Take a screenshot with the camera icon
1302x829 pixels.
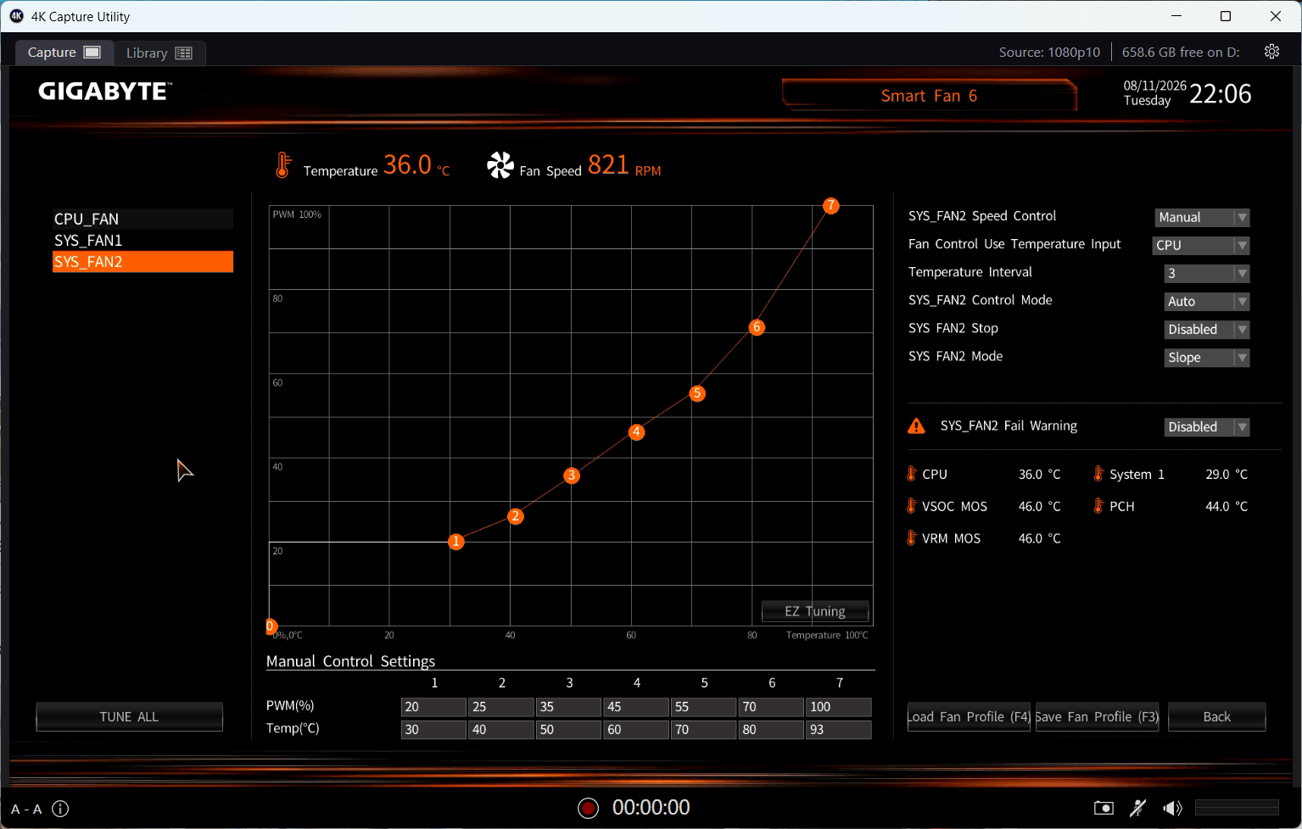tap(1104, 808)
